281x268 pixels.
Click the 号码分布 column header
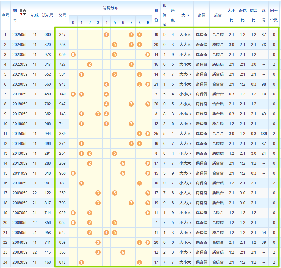[110, 8]
